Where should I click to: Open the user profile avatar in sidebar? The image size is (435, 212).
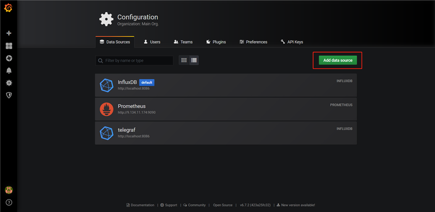click(x=9, y=190)
